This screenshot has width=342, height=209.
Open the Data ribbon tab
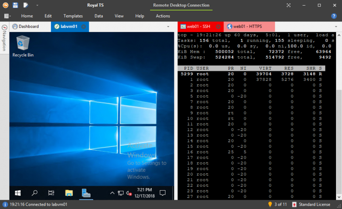tap(99, 16)
